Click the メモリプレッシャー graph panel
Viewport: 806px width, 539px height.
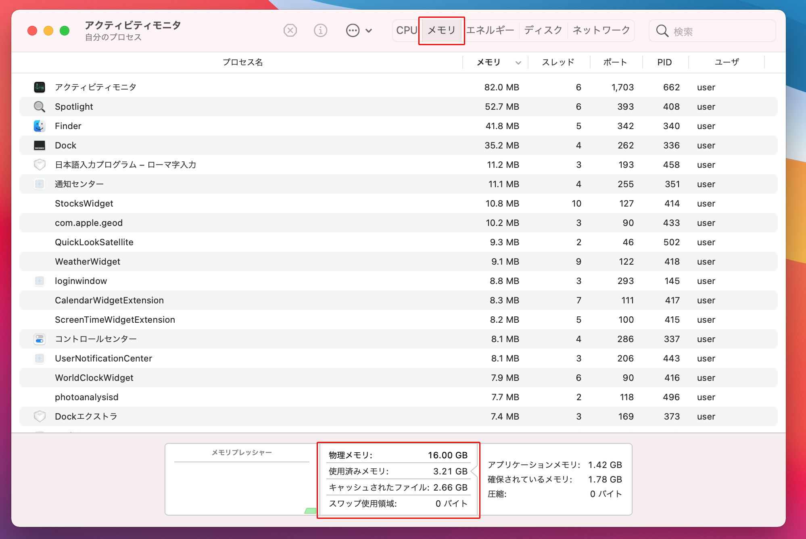241,479
